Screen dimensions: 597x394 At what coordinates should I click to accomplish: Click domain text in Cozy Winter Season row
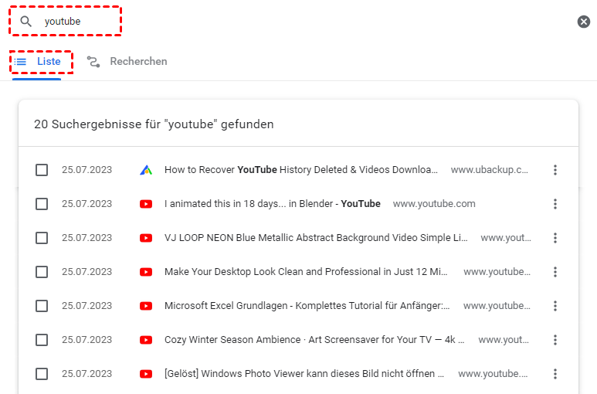coord(504,340)
